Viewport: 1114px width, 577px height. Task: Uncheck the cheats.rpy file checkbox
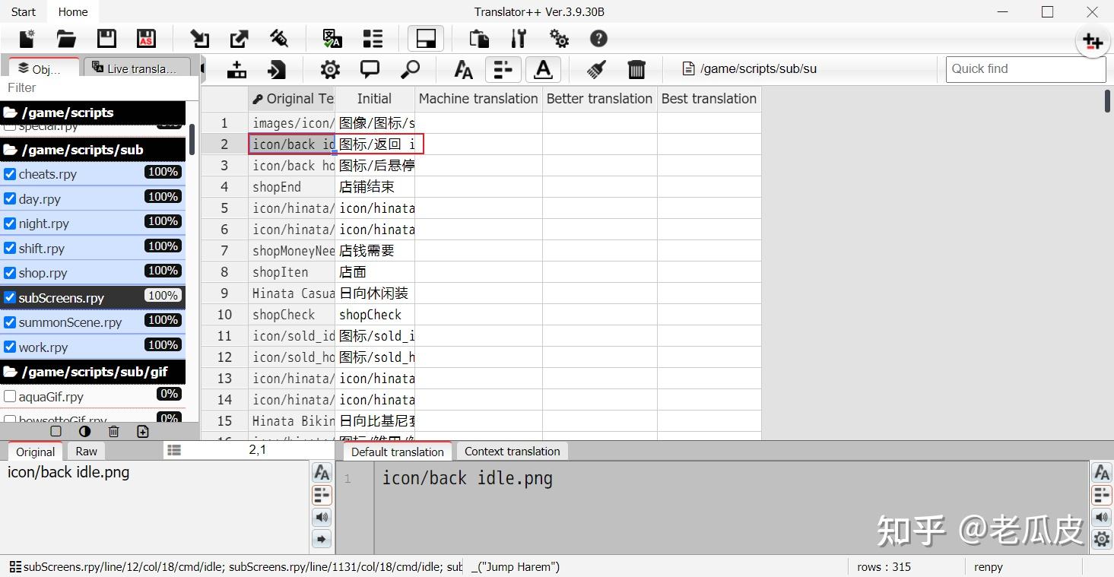(x=10, y=173)
